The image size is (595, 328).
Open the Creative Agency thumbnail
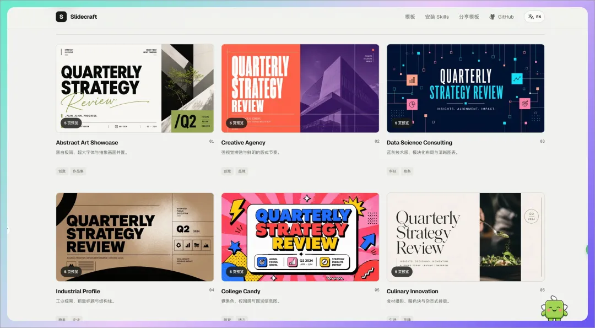pos(300,88)
